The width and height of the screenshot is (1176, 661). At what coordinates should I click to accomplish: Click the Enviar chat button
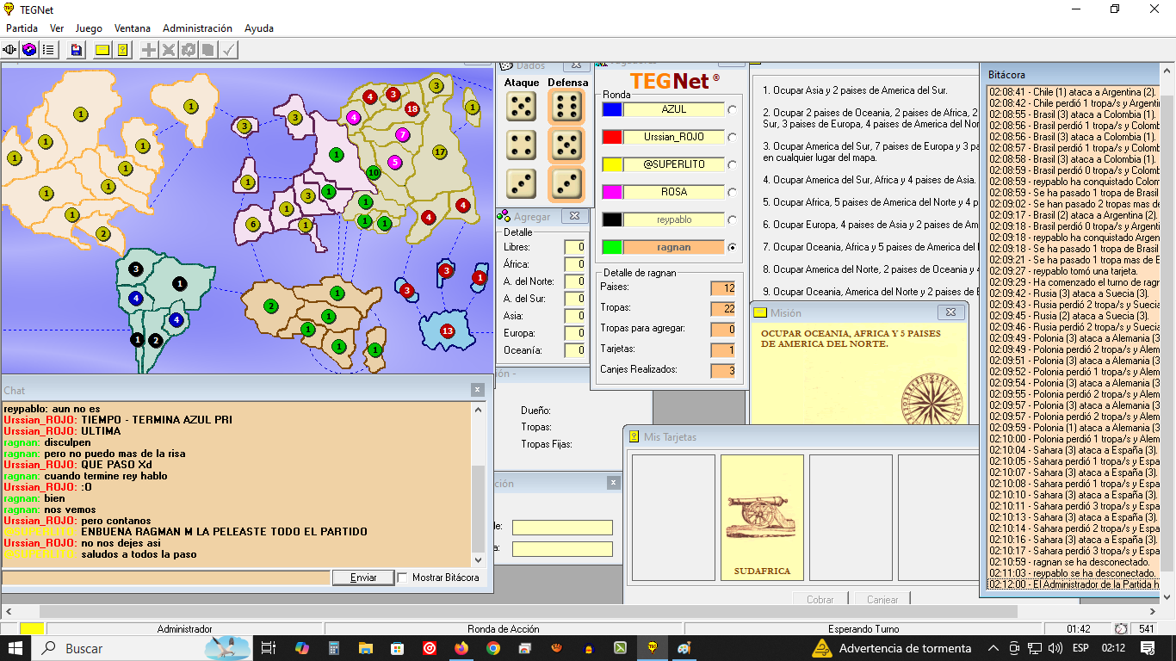(363, 578)
